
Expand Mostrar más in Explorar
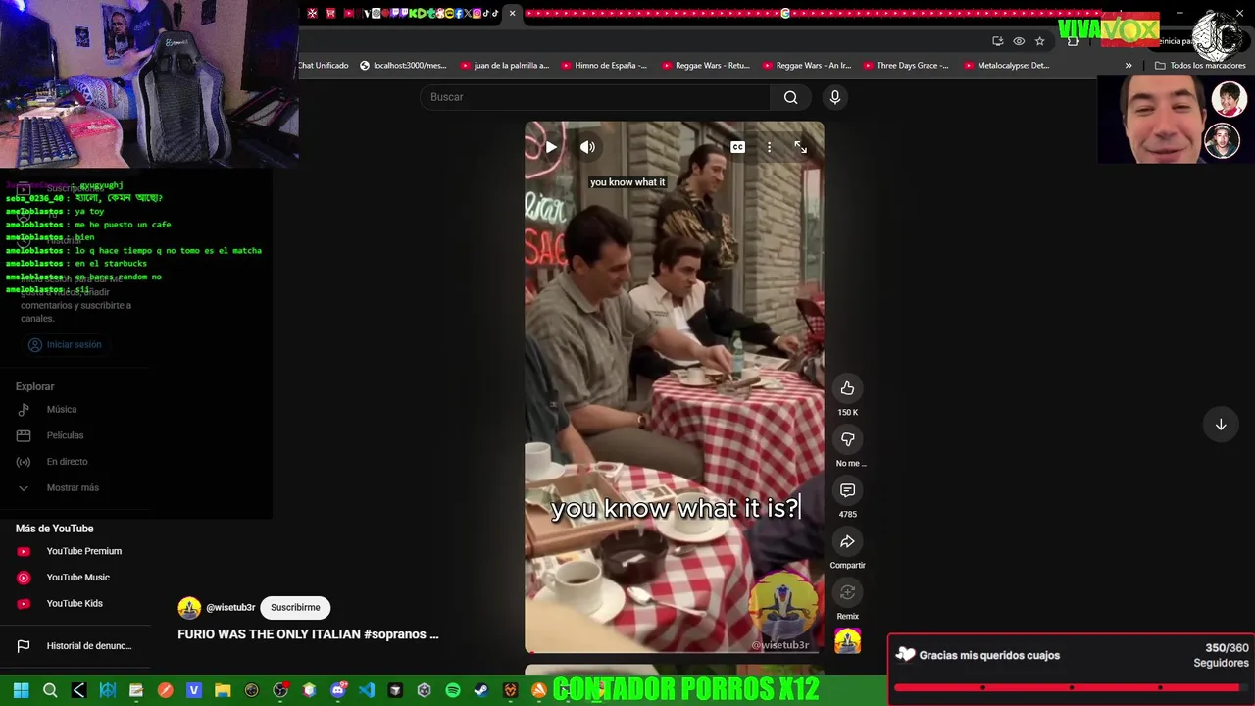73,488
